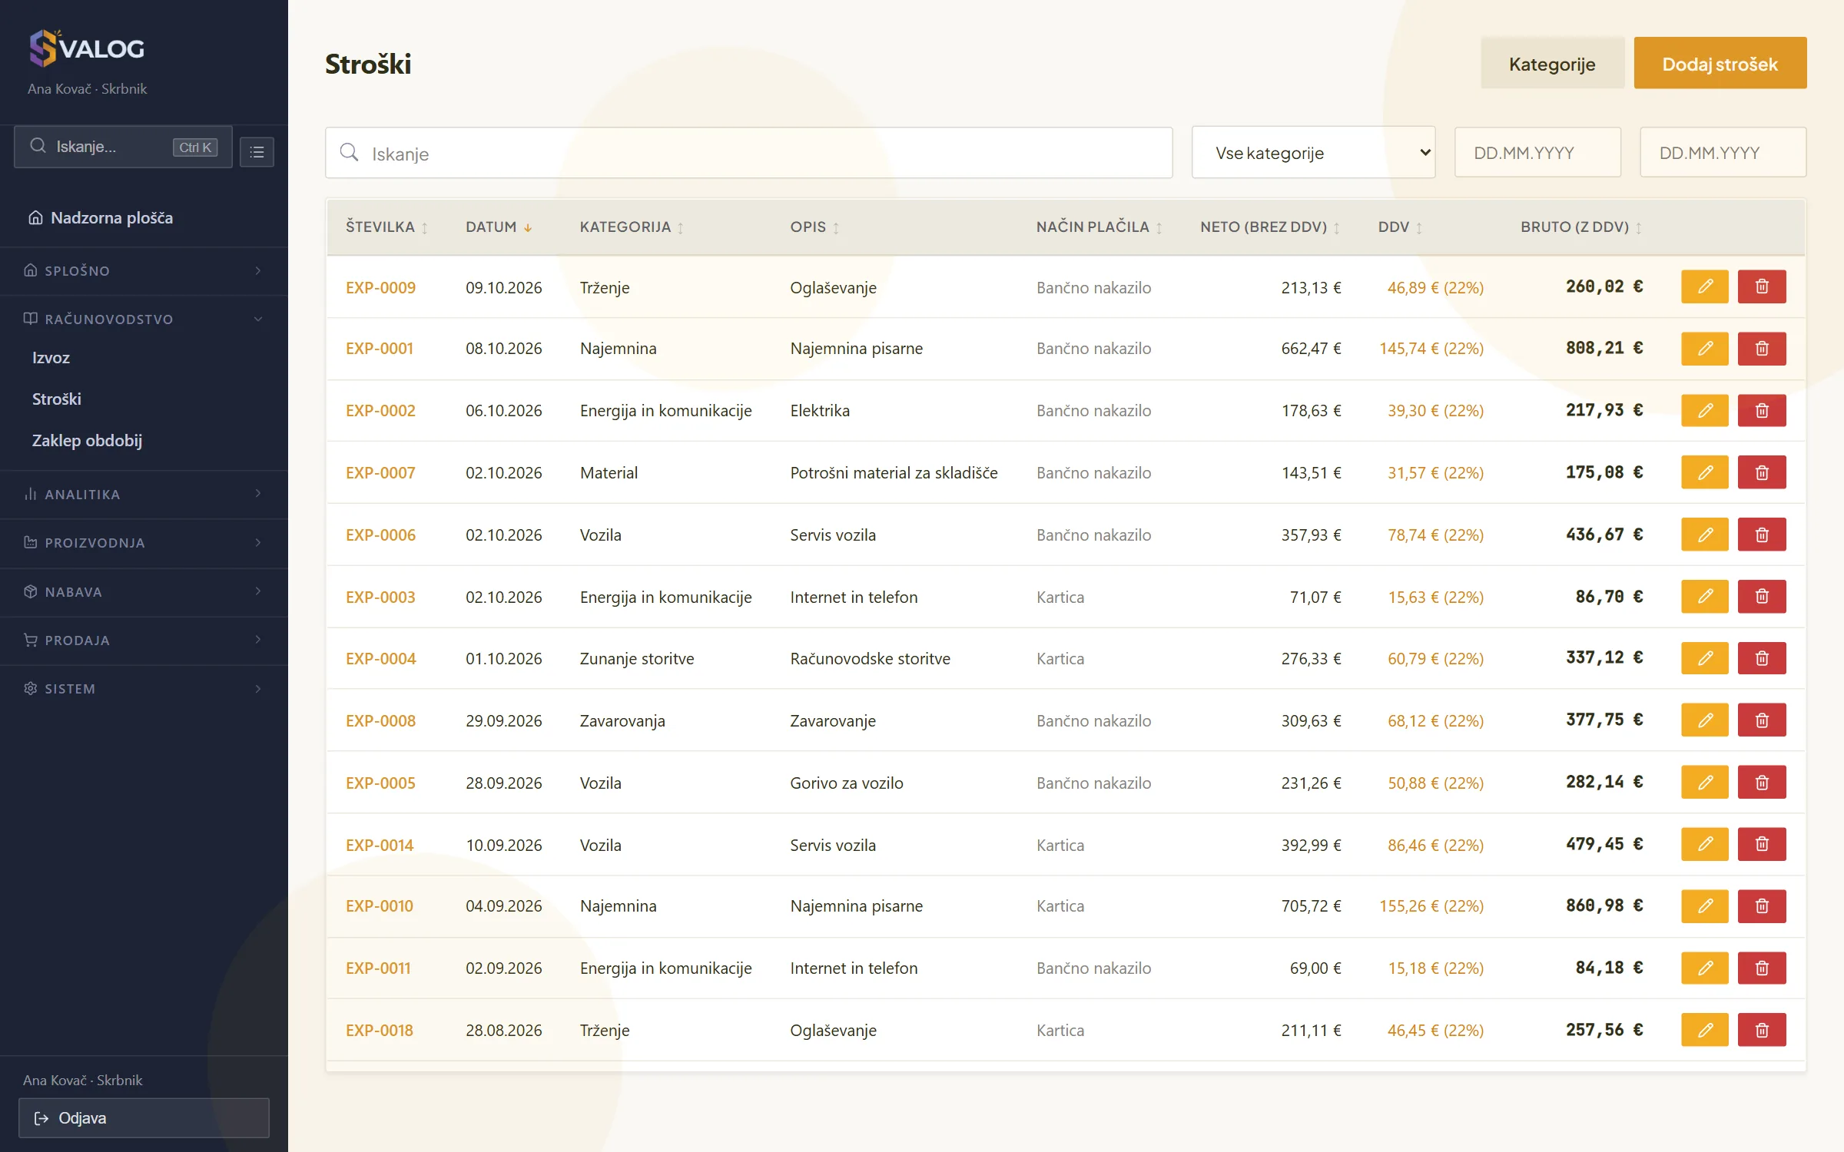1844x1152 pixels.
Task: Edit expense EXP-0007 with the pencil icon
Action: coord(1704,472)
